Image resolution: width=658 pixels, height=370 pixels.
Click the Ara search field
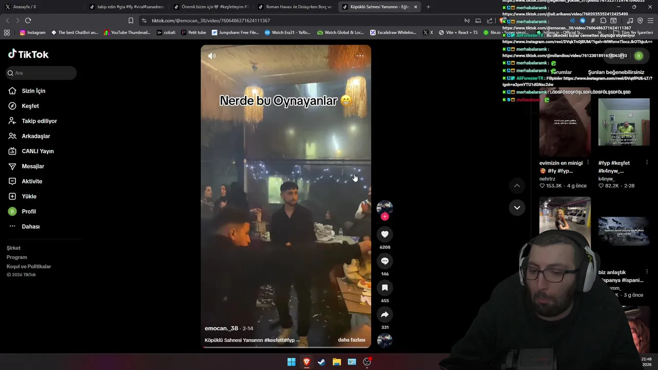pos(41,73)
